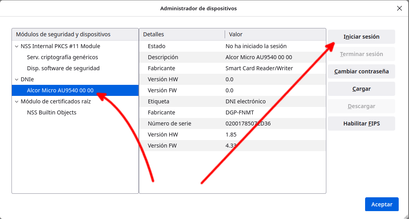
Task: Select the Etiqueta DNI electrónico row
Action: pyautogui.click(x=233, y=101)
